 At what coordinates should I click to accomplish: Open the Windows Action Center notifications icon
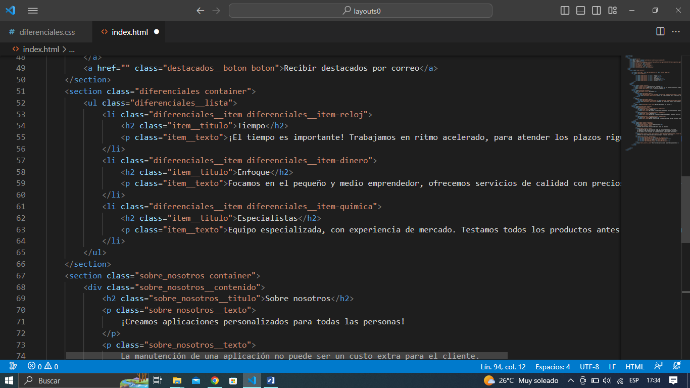(x=673, y=380)
